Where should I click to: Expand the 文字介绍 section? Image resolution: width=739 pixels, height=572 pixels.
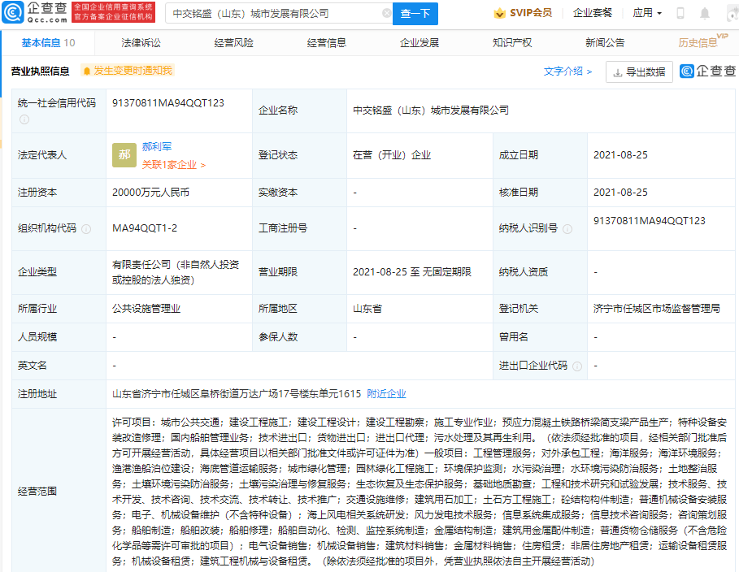(x=567, y=71)
